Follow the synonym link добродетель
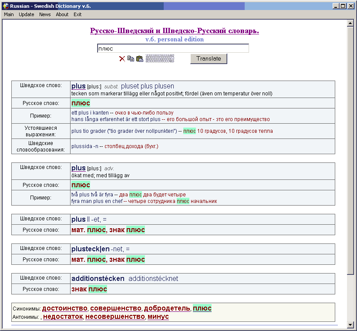 pyautogui.click(x=167, y=308)
